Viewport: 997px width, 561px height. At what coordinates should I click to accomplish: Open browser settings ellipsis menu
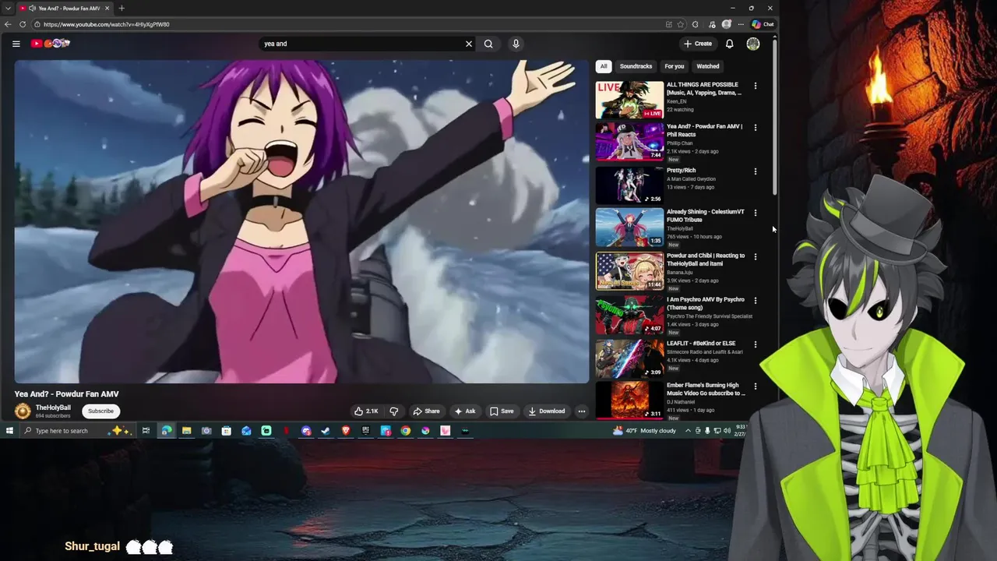coord(741,24)
